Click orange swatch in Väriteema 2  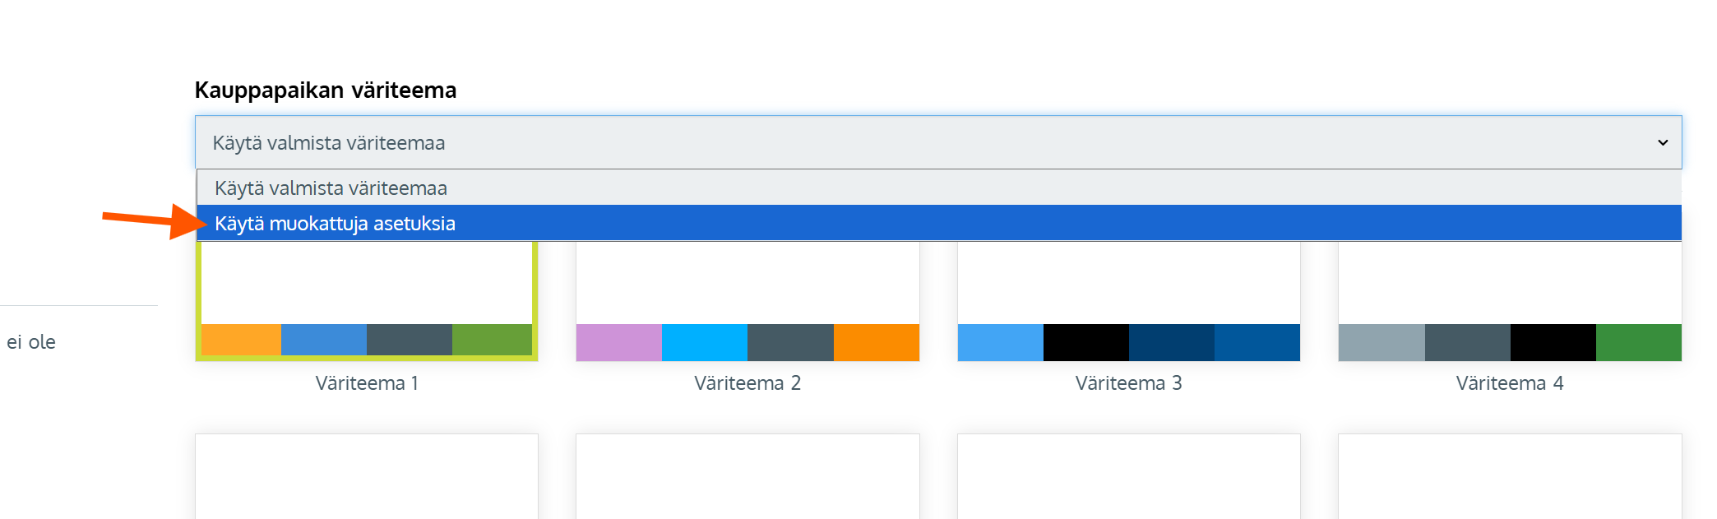coord(877,342)
